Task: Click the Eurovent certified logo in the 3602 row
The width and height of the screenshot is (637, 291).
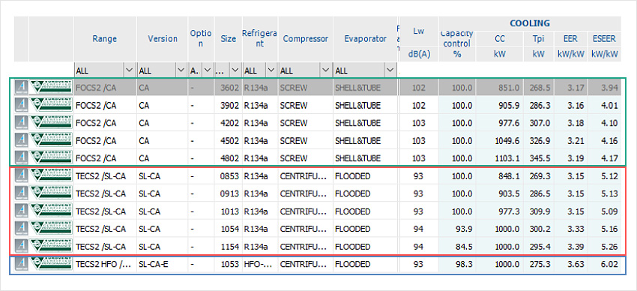Action: pyautogui.click(x=51, y=88)
